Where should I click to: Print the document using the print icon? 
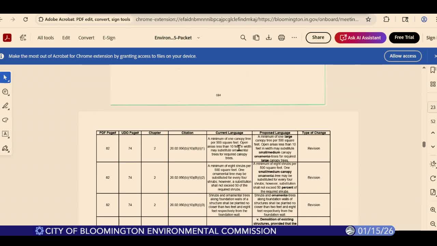point(281,38)
